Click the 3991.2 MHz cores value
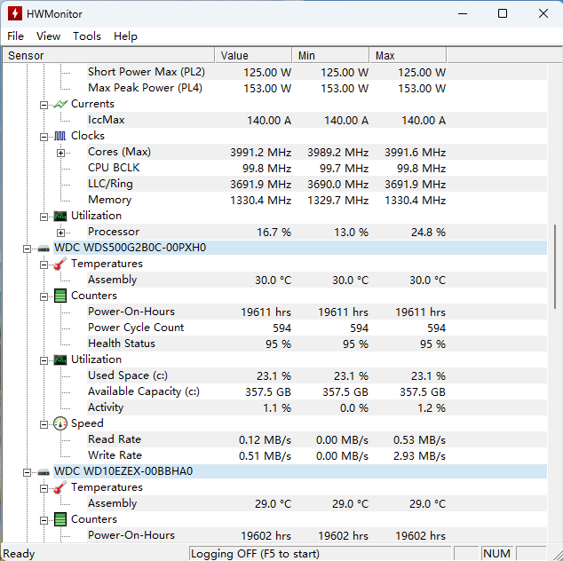 (x=260, y=153)
